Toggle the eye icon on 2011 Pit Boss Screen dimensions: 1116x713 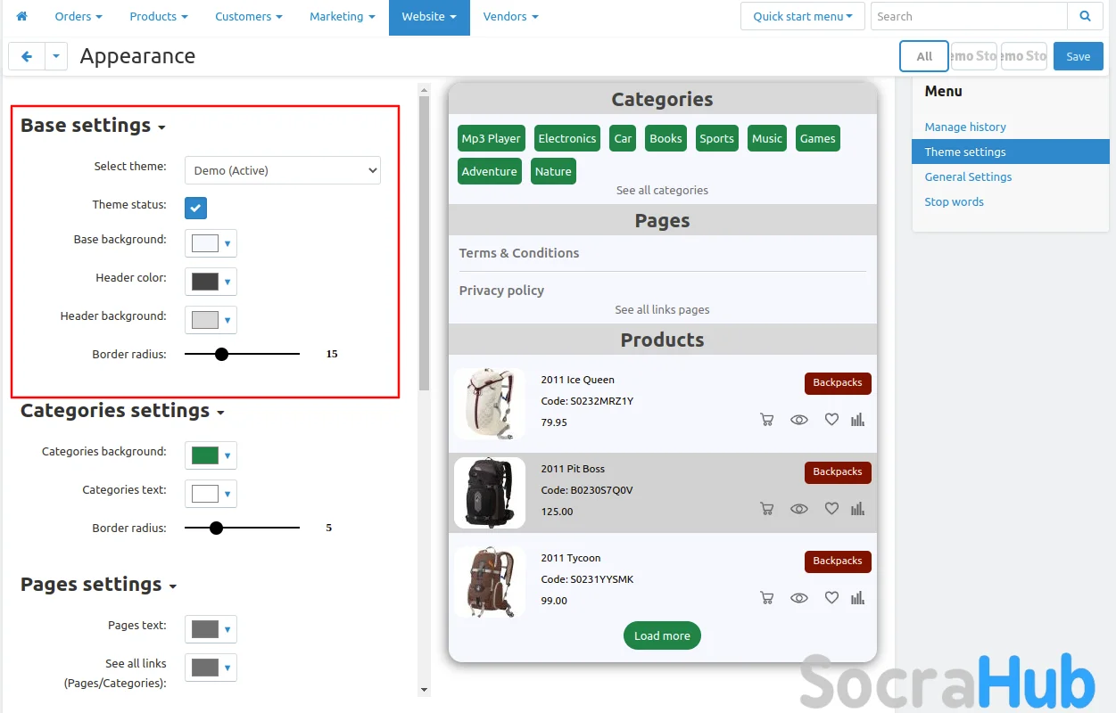[x=799, y=509]
